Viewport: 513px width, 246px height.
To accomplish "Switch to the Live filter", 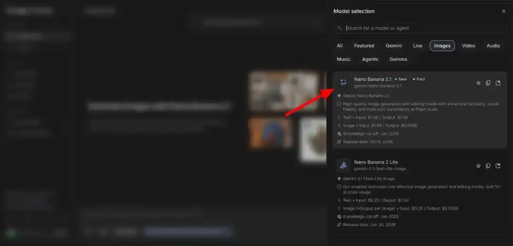I will tap(418, 46).
